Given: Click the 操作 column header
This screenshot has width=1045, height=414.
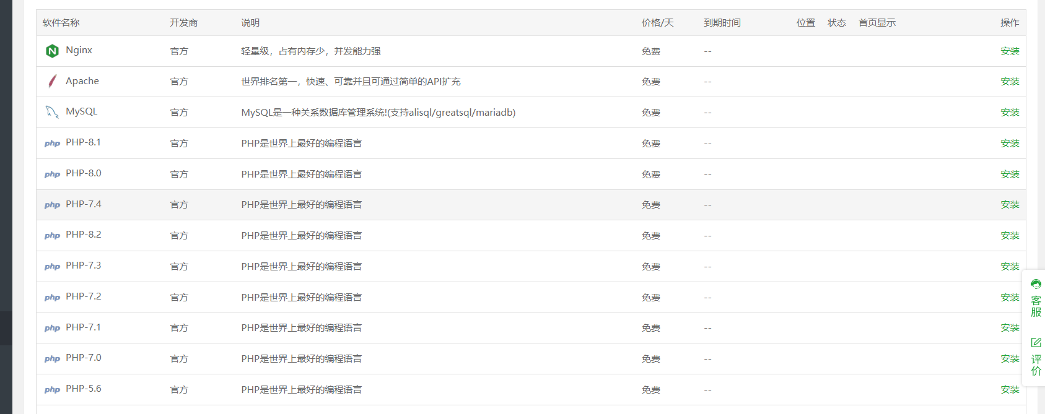Looking at the screenshot, I should point(1010,23).
